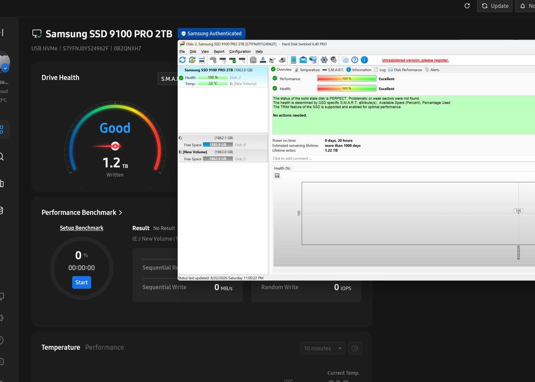Click the blue notepad report icon in toolbar
The height and width of the screenshot is (382, 535).
[x=293, y=59]
